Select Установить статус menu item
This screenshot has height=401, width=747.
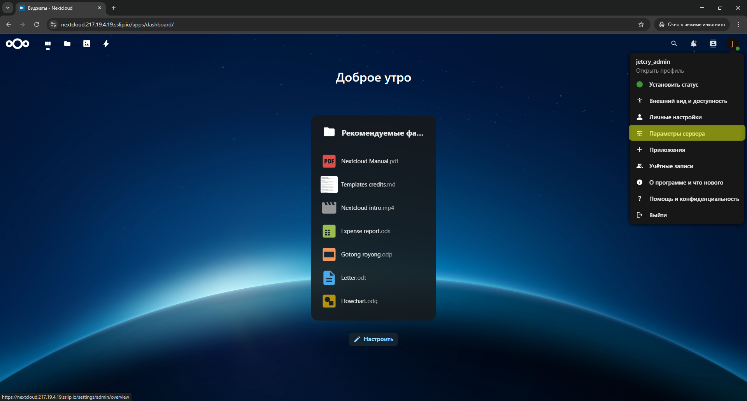[x=687, y=85]
